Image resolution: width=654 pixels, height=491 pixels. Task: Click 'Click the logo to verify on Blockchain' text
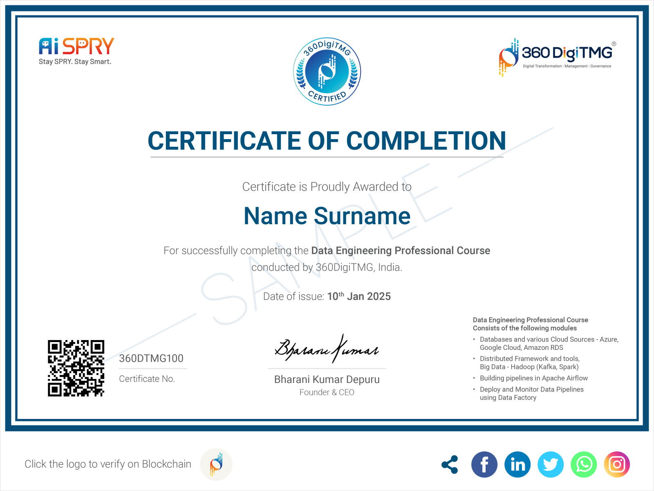[x=108, y=464]
